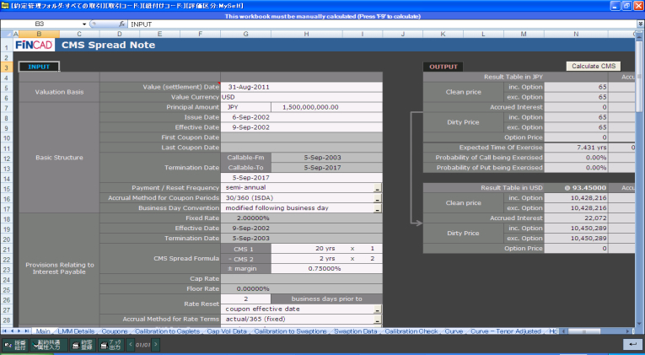The width and height of the screenshot is (645, 355).
Task: Select column header N
Action: pos(576,34)
